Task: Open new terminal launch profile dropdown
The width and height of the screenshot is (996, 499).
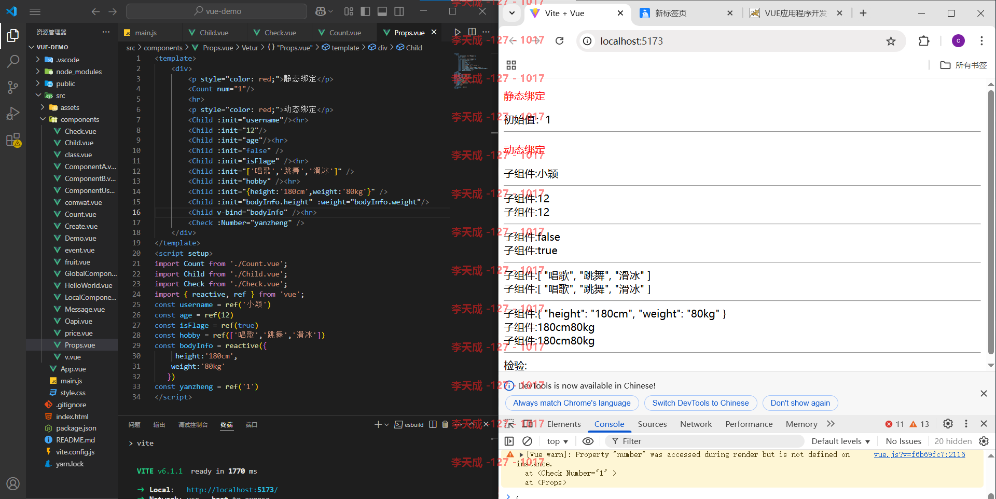Action: tap(386, 424)
